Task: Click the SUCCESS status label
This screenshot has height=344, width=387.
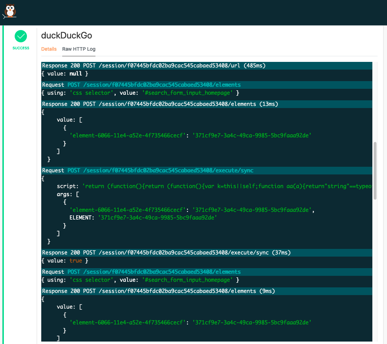Action: pyautogui.click(x=21, y=48)
